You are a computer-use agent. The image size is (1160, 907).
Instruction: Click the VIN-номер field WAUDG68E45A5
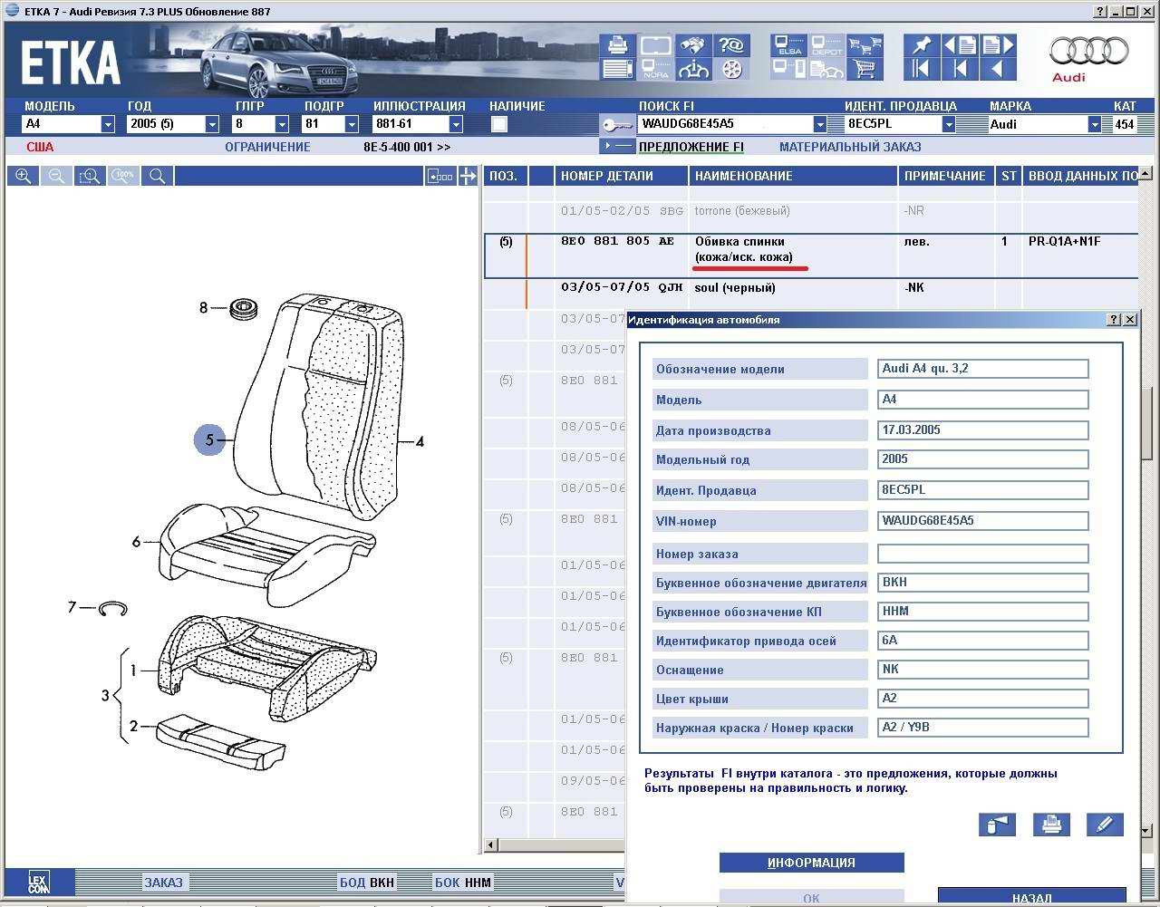point(982,520)
